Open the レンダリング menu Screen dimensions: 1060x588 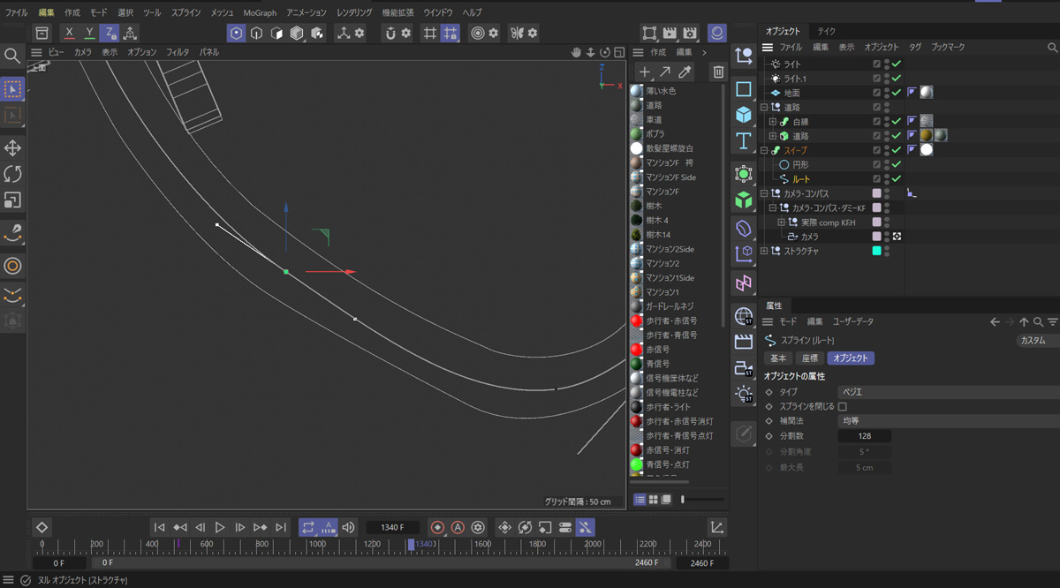click(x=353, y=13)
